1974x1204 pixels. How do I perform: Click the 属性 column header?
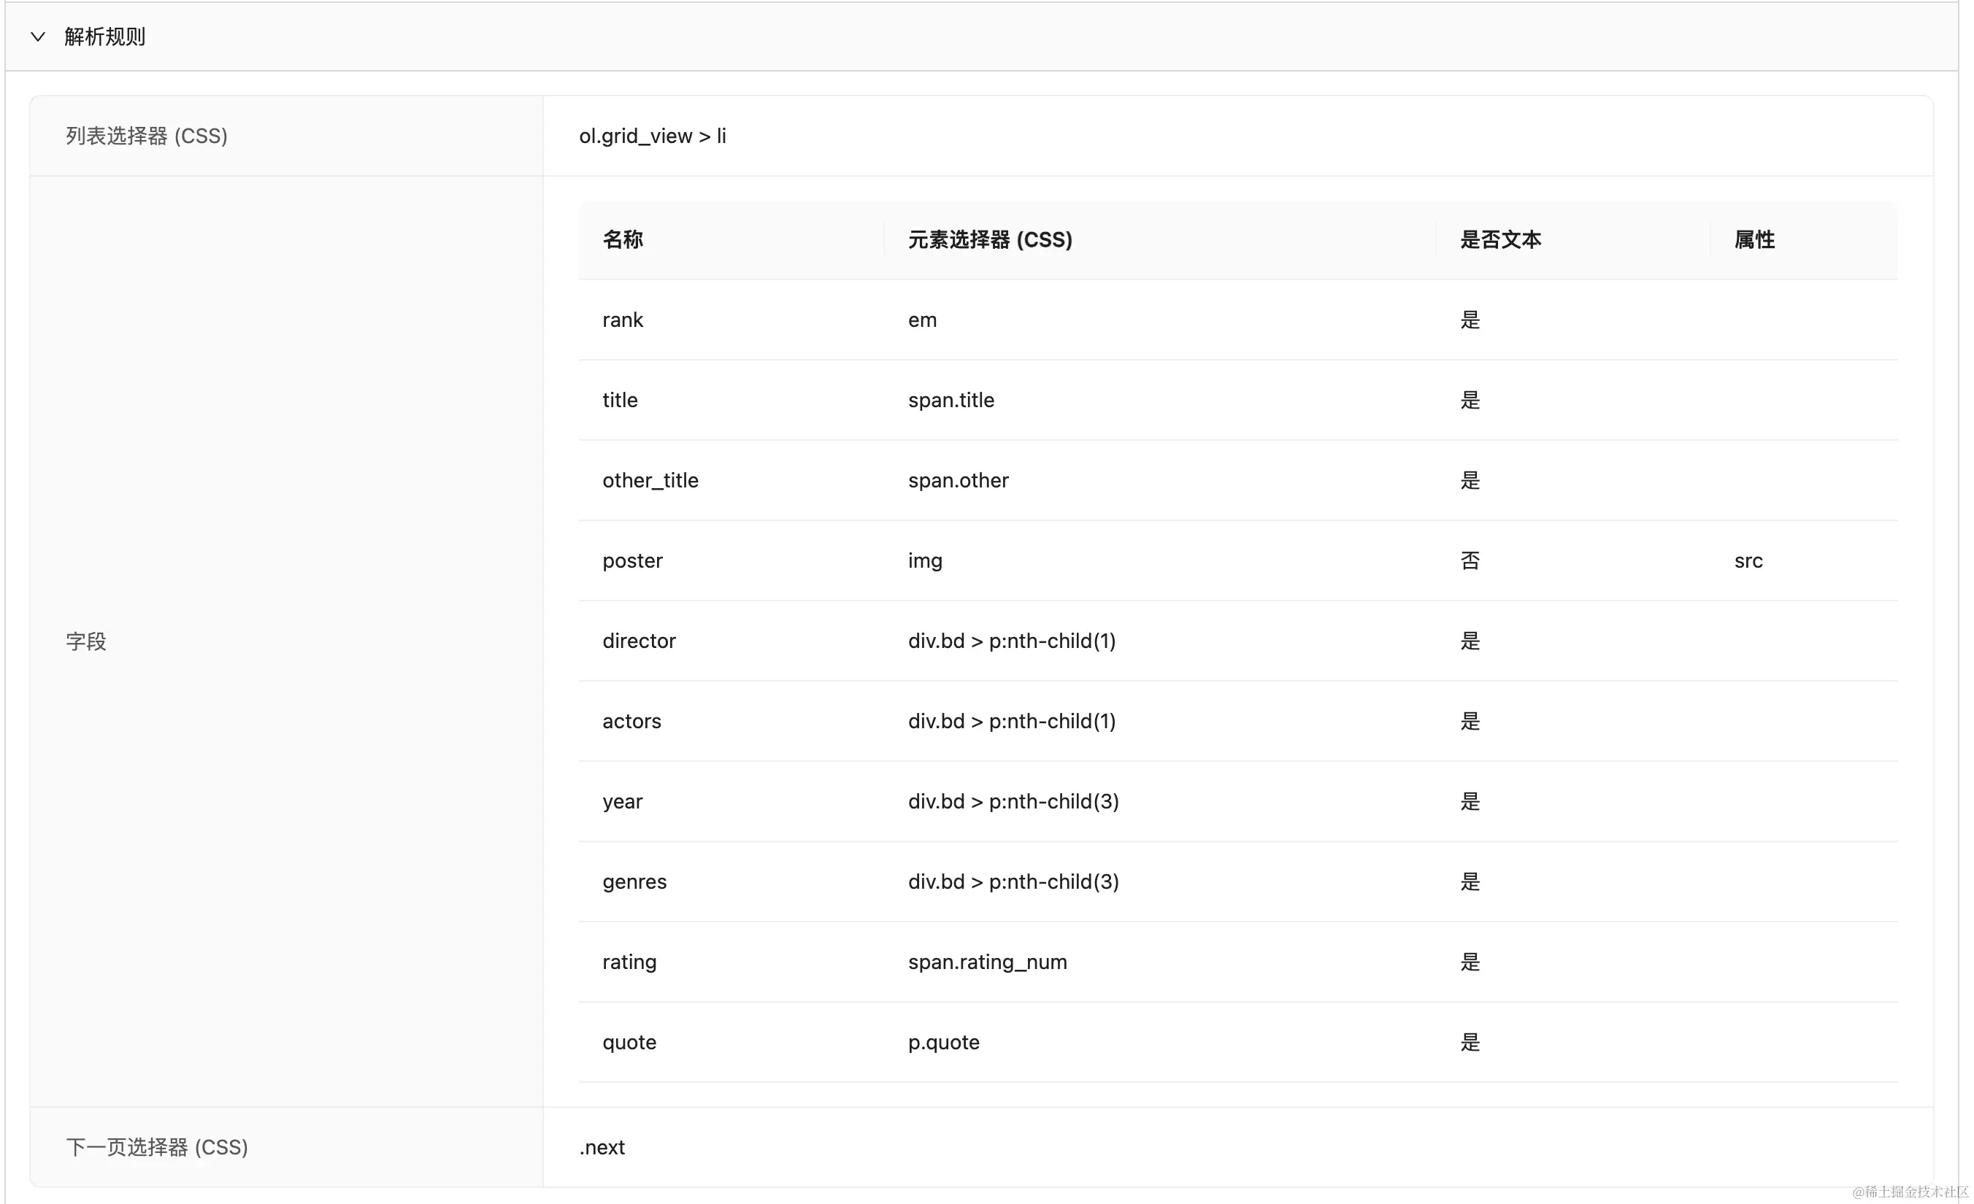coord(1754,239)
